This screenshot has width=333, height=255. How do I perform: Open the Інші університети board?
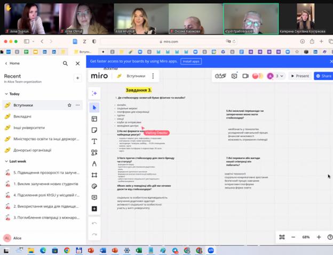click(x=42, y=128)
